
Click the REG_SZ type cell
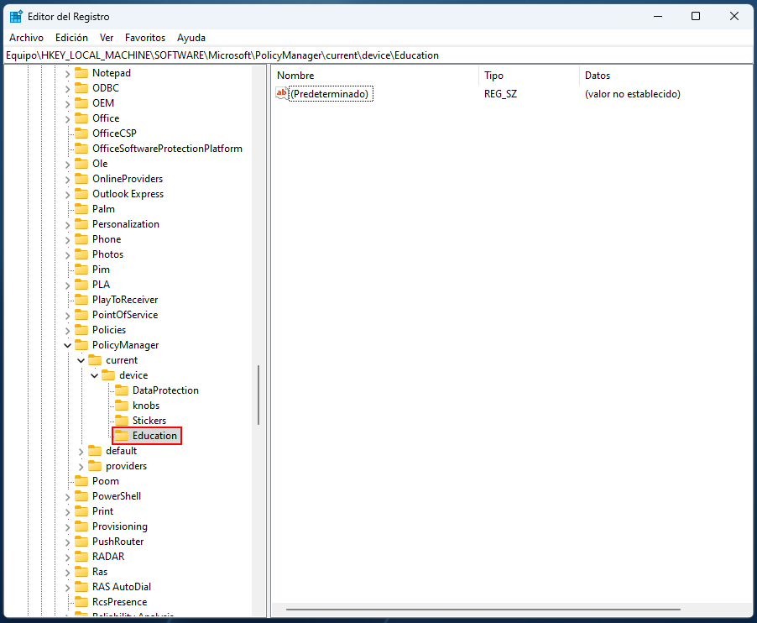tap(501, 94)
